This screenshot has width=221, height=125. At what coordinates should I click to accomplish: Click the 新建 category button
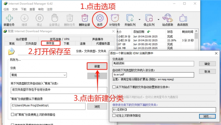pyautogui.click(x=97, y=66)
